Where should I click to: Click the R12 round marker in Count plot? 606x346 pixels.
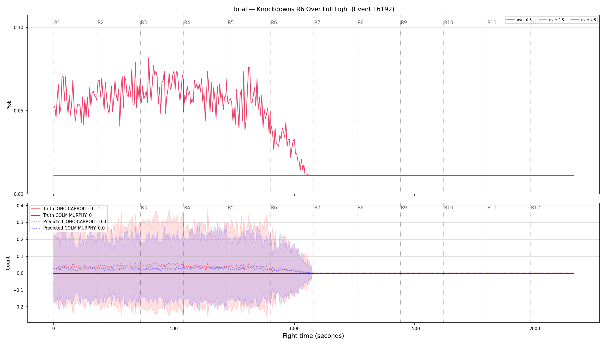536,208
